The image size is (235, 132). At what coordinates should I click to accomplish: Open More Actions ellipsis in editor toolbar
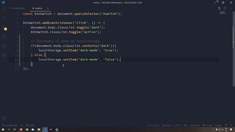tap(231, 8)
